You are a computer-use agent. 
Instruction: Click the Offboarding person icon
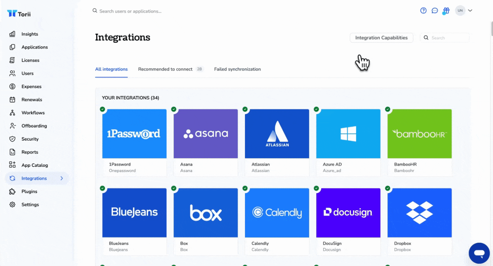point(12,126)
